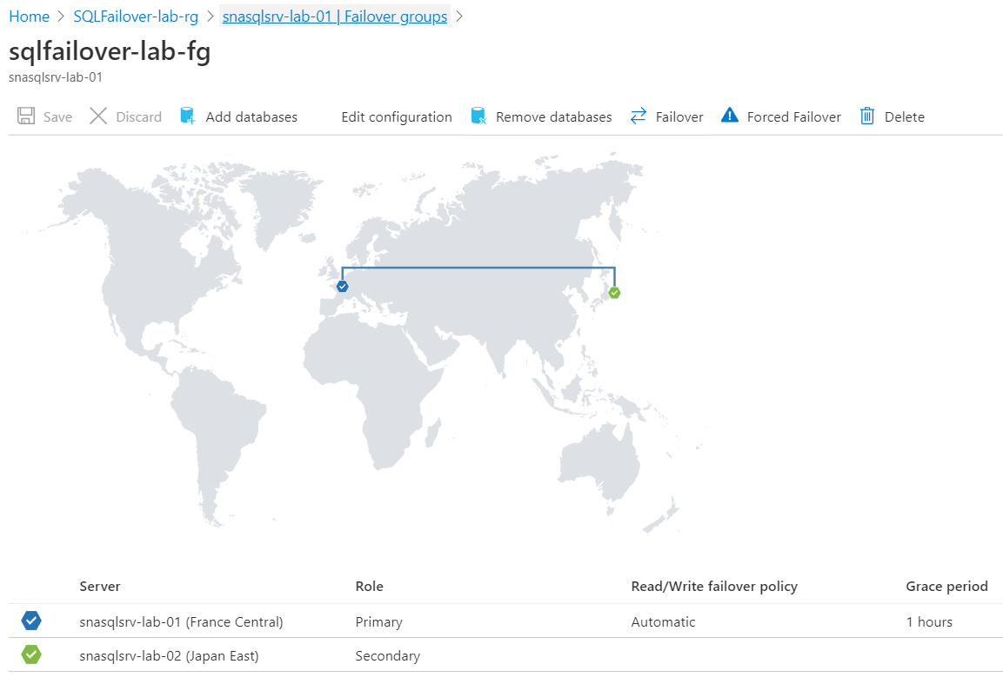Click the Add databases icon
Viewport: 1003px width, 684px height.
coord(187,116)
